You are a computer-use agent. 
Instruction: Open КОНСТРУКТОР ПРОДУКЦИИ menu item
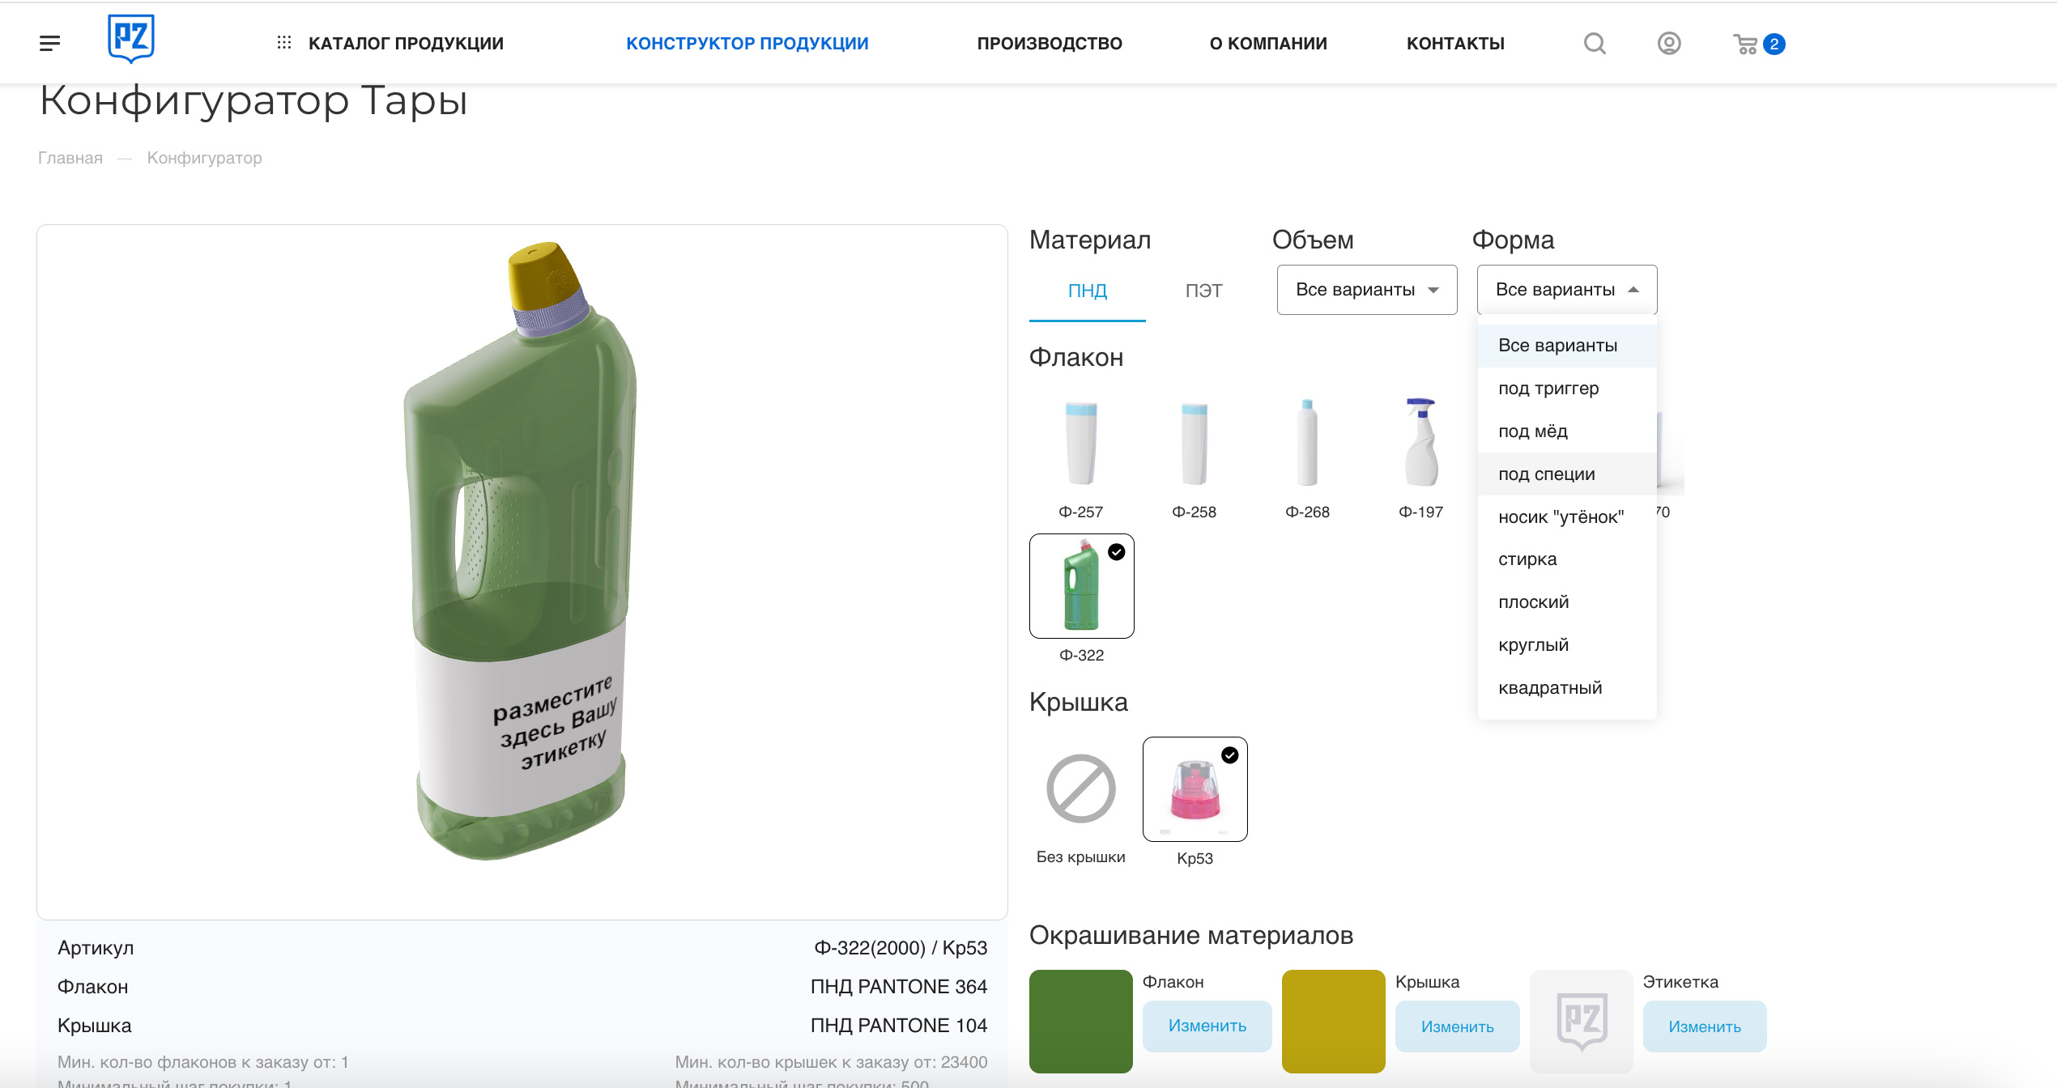pos(747,44)
